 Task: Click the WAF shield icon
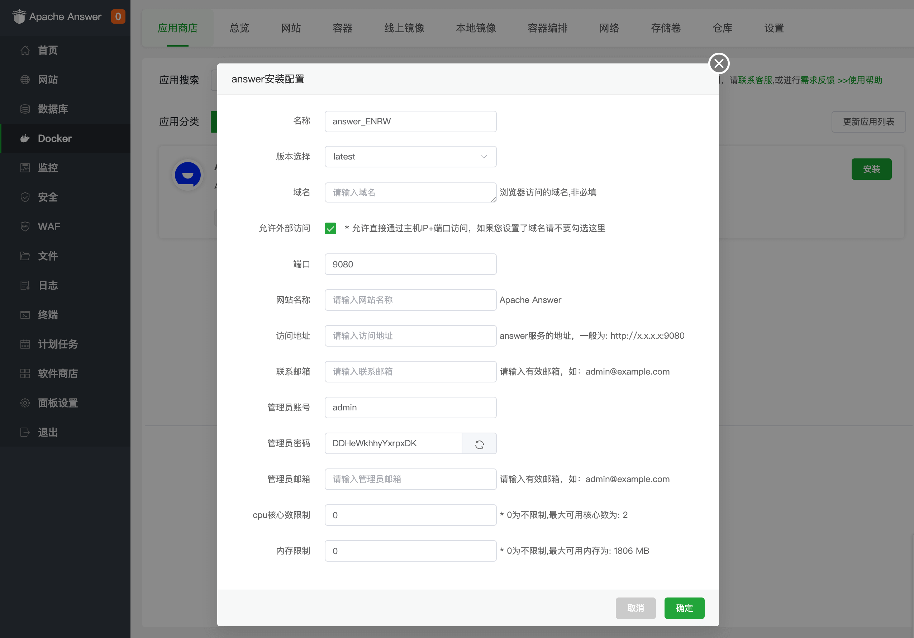[25, 227]
